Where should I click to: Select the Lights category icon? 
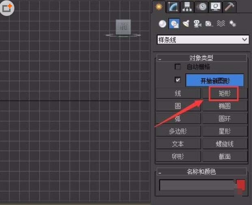[x=186, y=24]
